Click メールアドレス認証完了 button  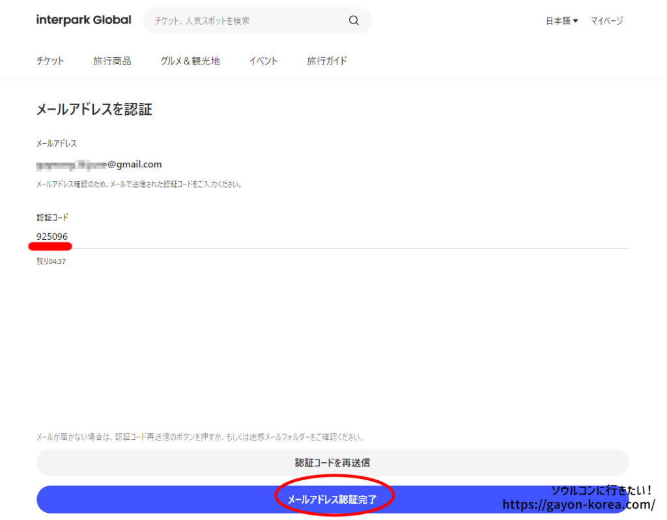[x=332, y=500]
